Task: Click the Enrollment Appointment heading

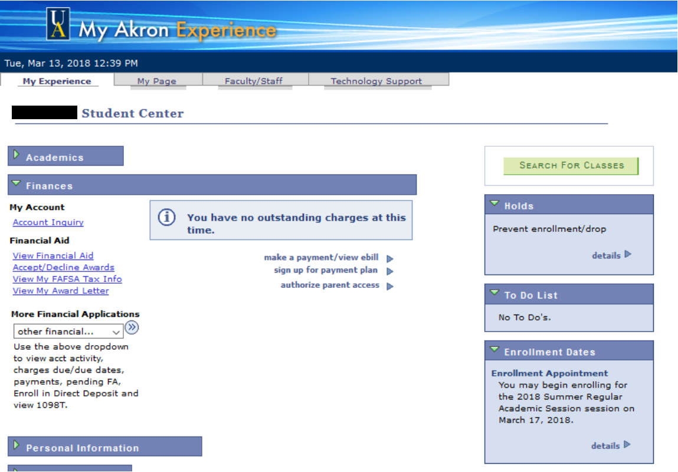Action: 549,373
